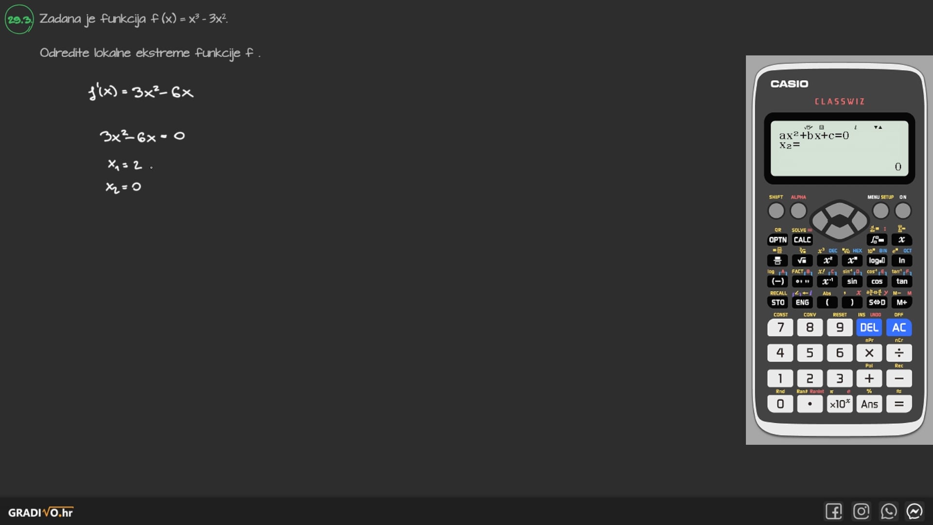Toggle the ALPHA key on the calculator

click(798, 211)
